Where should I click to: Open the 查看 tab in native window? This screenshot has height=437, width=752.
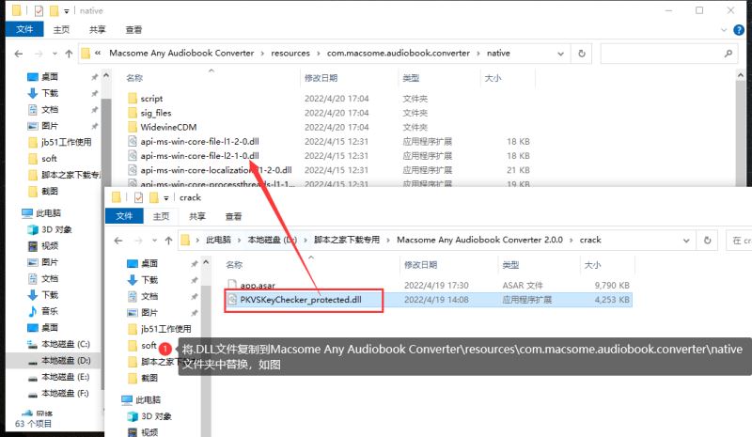pos(133,30)
